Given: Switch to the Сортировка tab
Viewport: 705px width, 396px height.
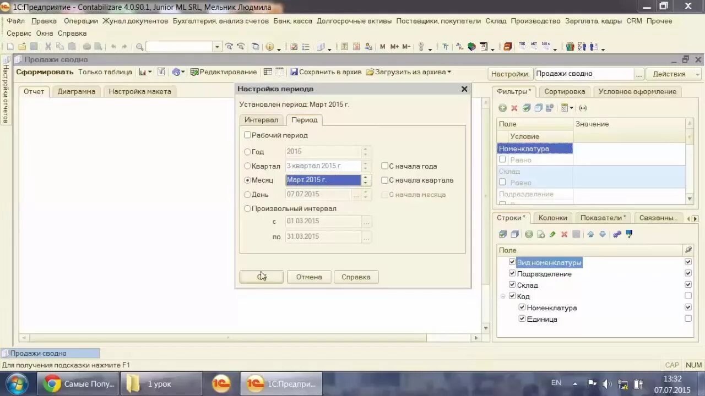Looking at the screenshot, I should click(x=565, y=91).
